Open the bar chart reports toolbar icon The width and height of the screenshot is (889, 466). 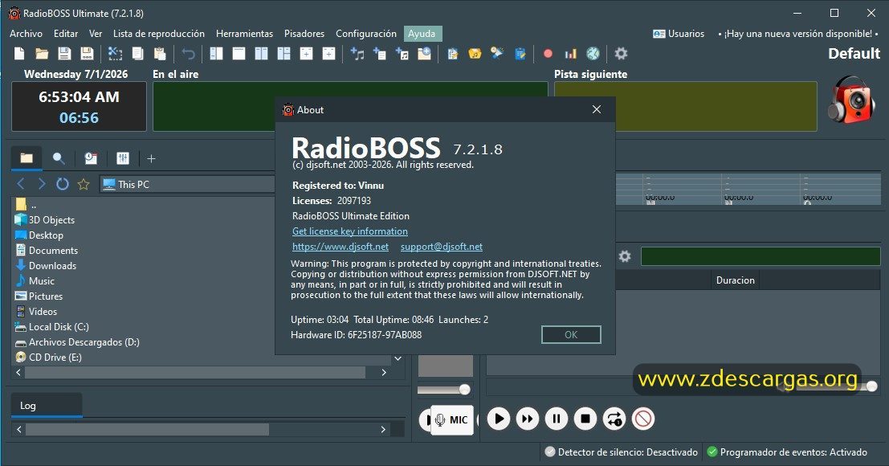click(570, 54)
